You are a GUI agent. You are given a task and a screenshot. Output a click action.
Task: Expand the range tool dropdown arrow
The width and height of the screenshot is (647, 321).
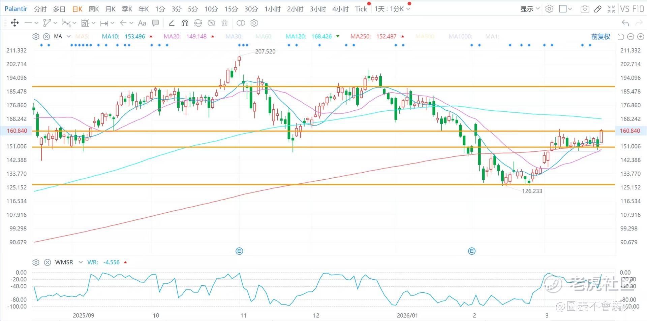click(x=112, y=23)
